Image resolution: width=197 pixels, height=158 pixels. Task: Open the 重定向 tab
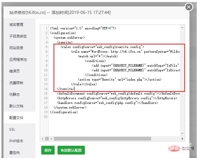(15, 153)
